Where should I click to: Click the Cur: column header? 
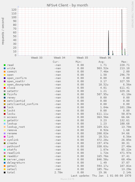click(x=56, y=62)
